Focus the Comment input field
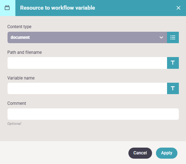186x164 pixels. [93, 114]
